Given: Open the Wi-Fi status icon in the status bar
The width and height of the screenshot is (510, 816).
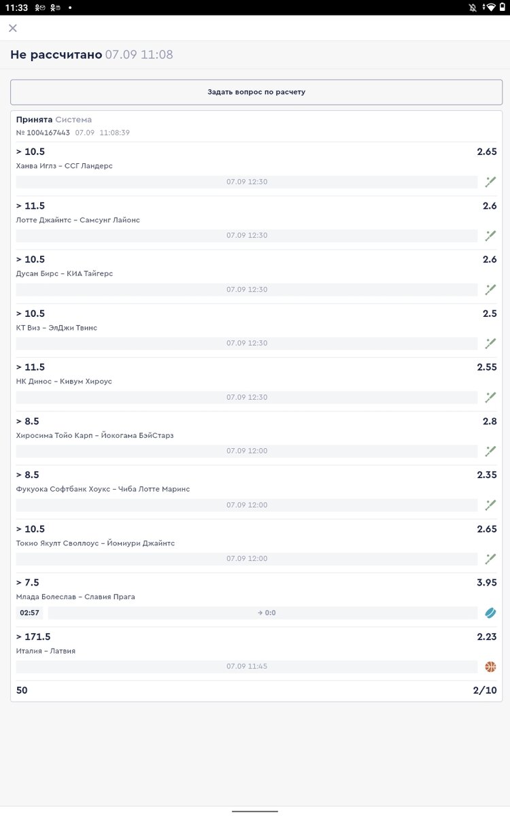Looking at the screenshot, I should click(489, 7).
